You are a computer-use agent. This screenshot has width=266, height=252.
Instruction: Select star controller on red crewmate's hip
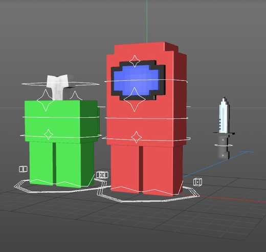point(136,137)
